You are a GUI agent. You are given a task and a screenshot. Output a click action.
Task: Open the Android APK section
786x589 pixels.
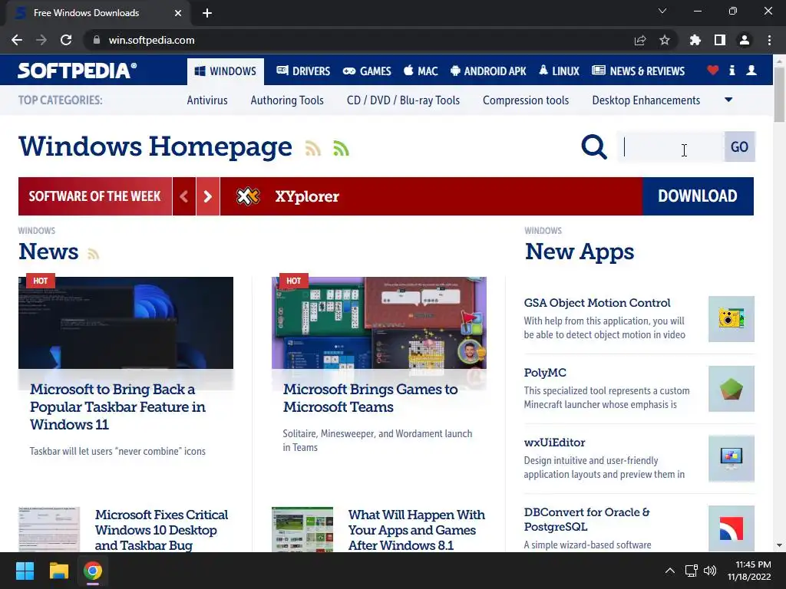click(x=488, y=71)
